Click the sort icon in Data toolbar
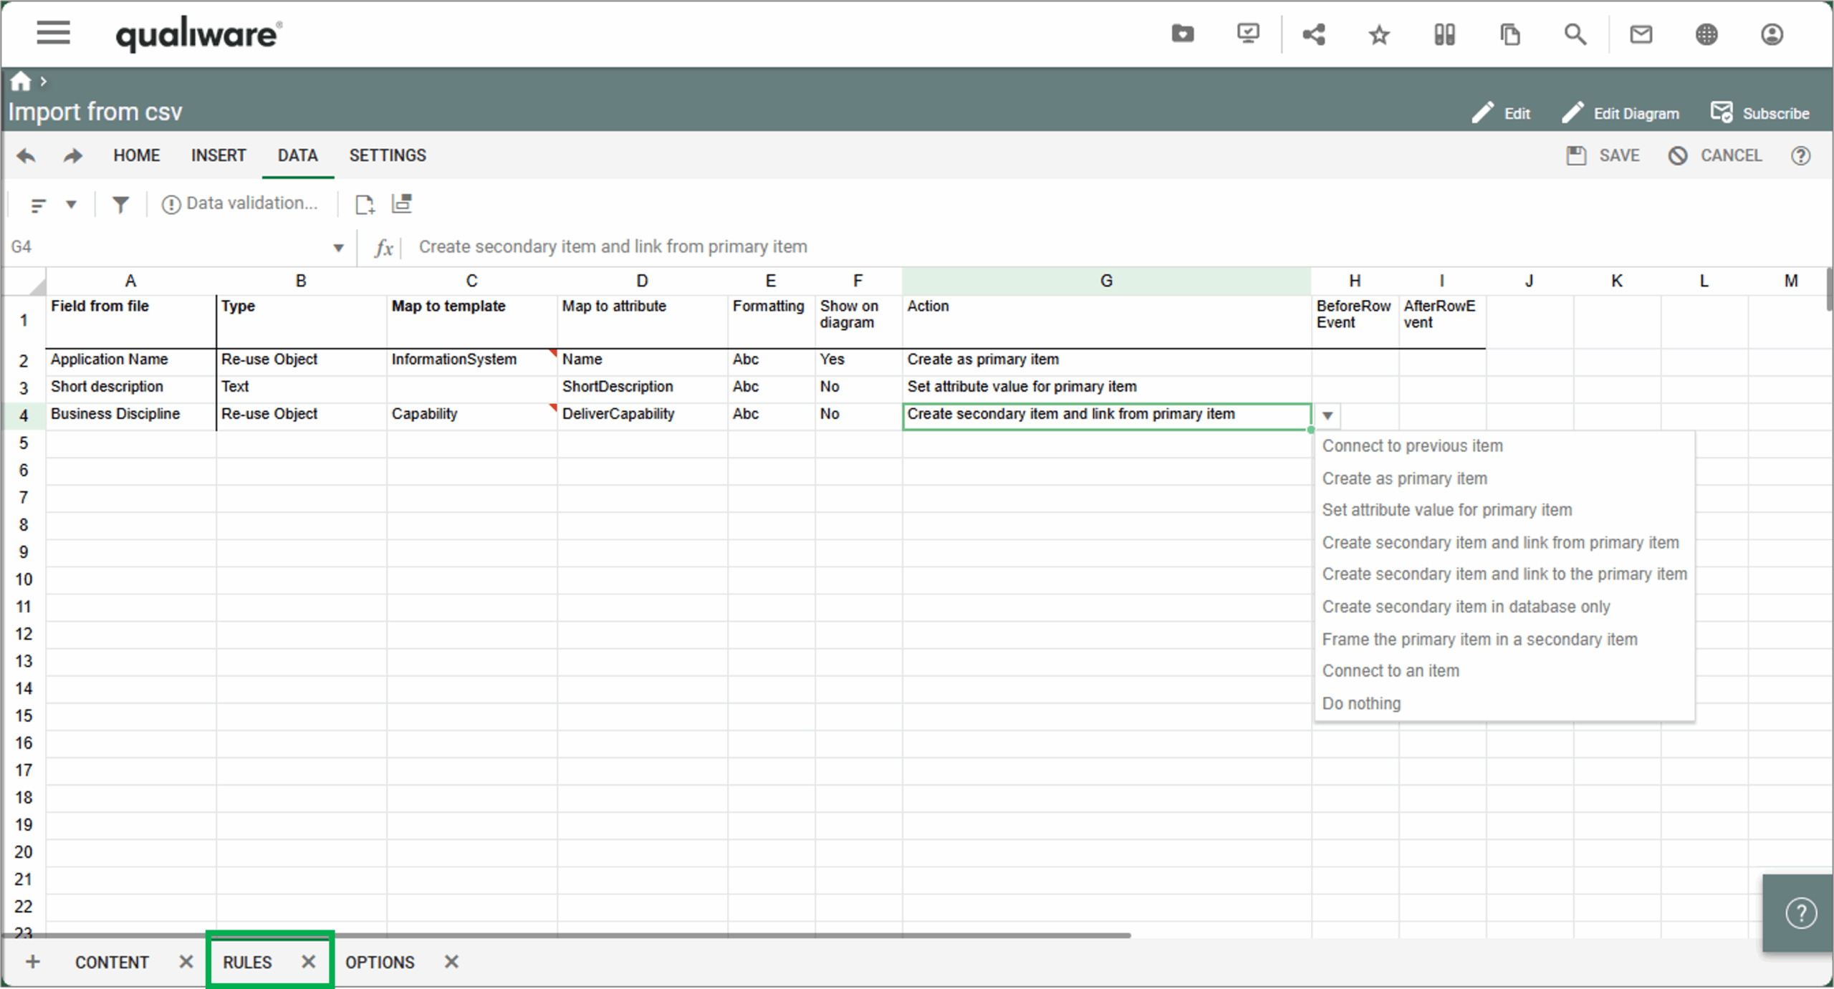The width and height of the screenshot is (1834, 989). pos(39,205)
